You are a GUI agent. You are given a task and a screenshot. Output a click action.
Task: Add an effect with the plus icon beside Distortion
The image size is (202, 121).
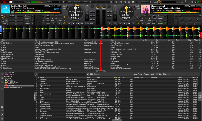click(x=151, y=2)
